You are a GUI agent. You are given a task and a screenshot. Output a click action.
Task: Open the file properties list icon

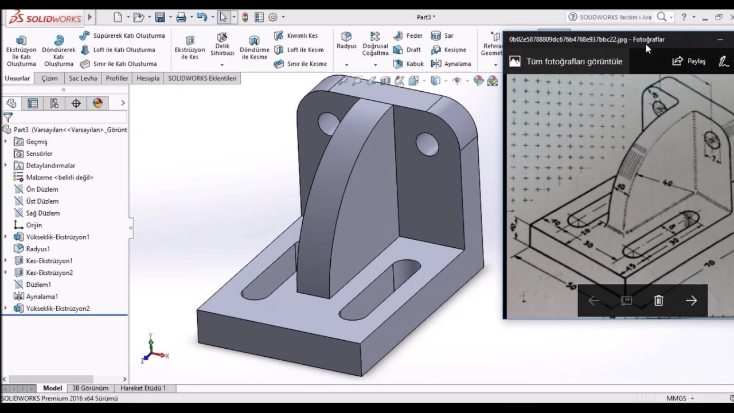click(259, 17)
